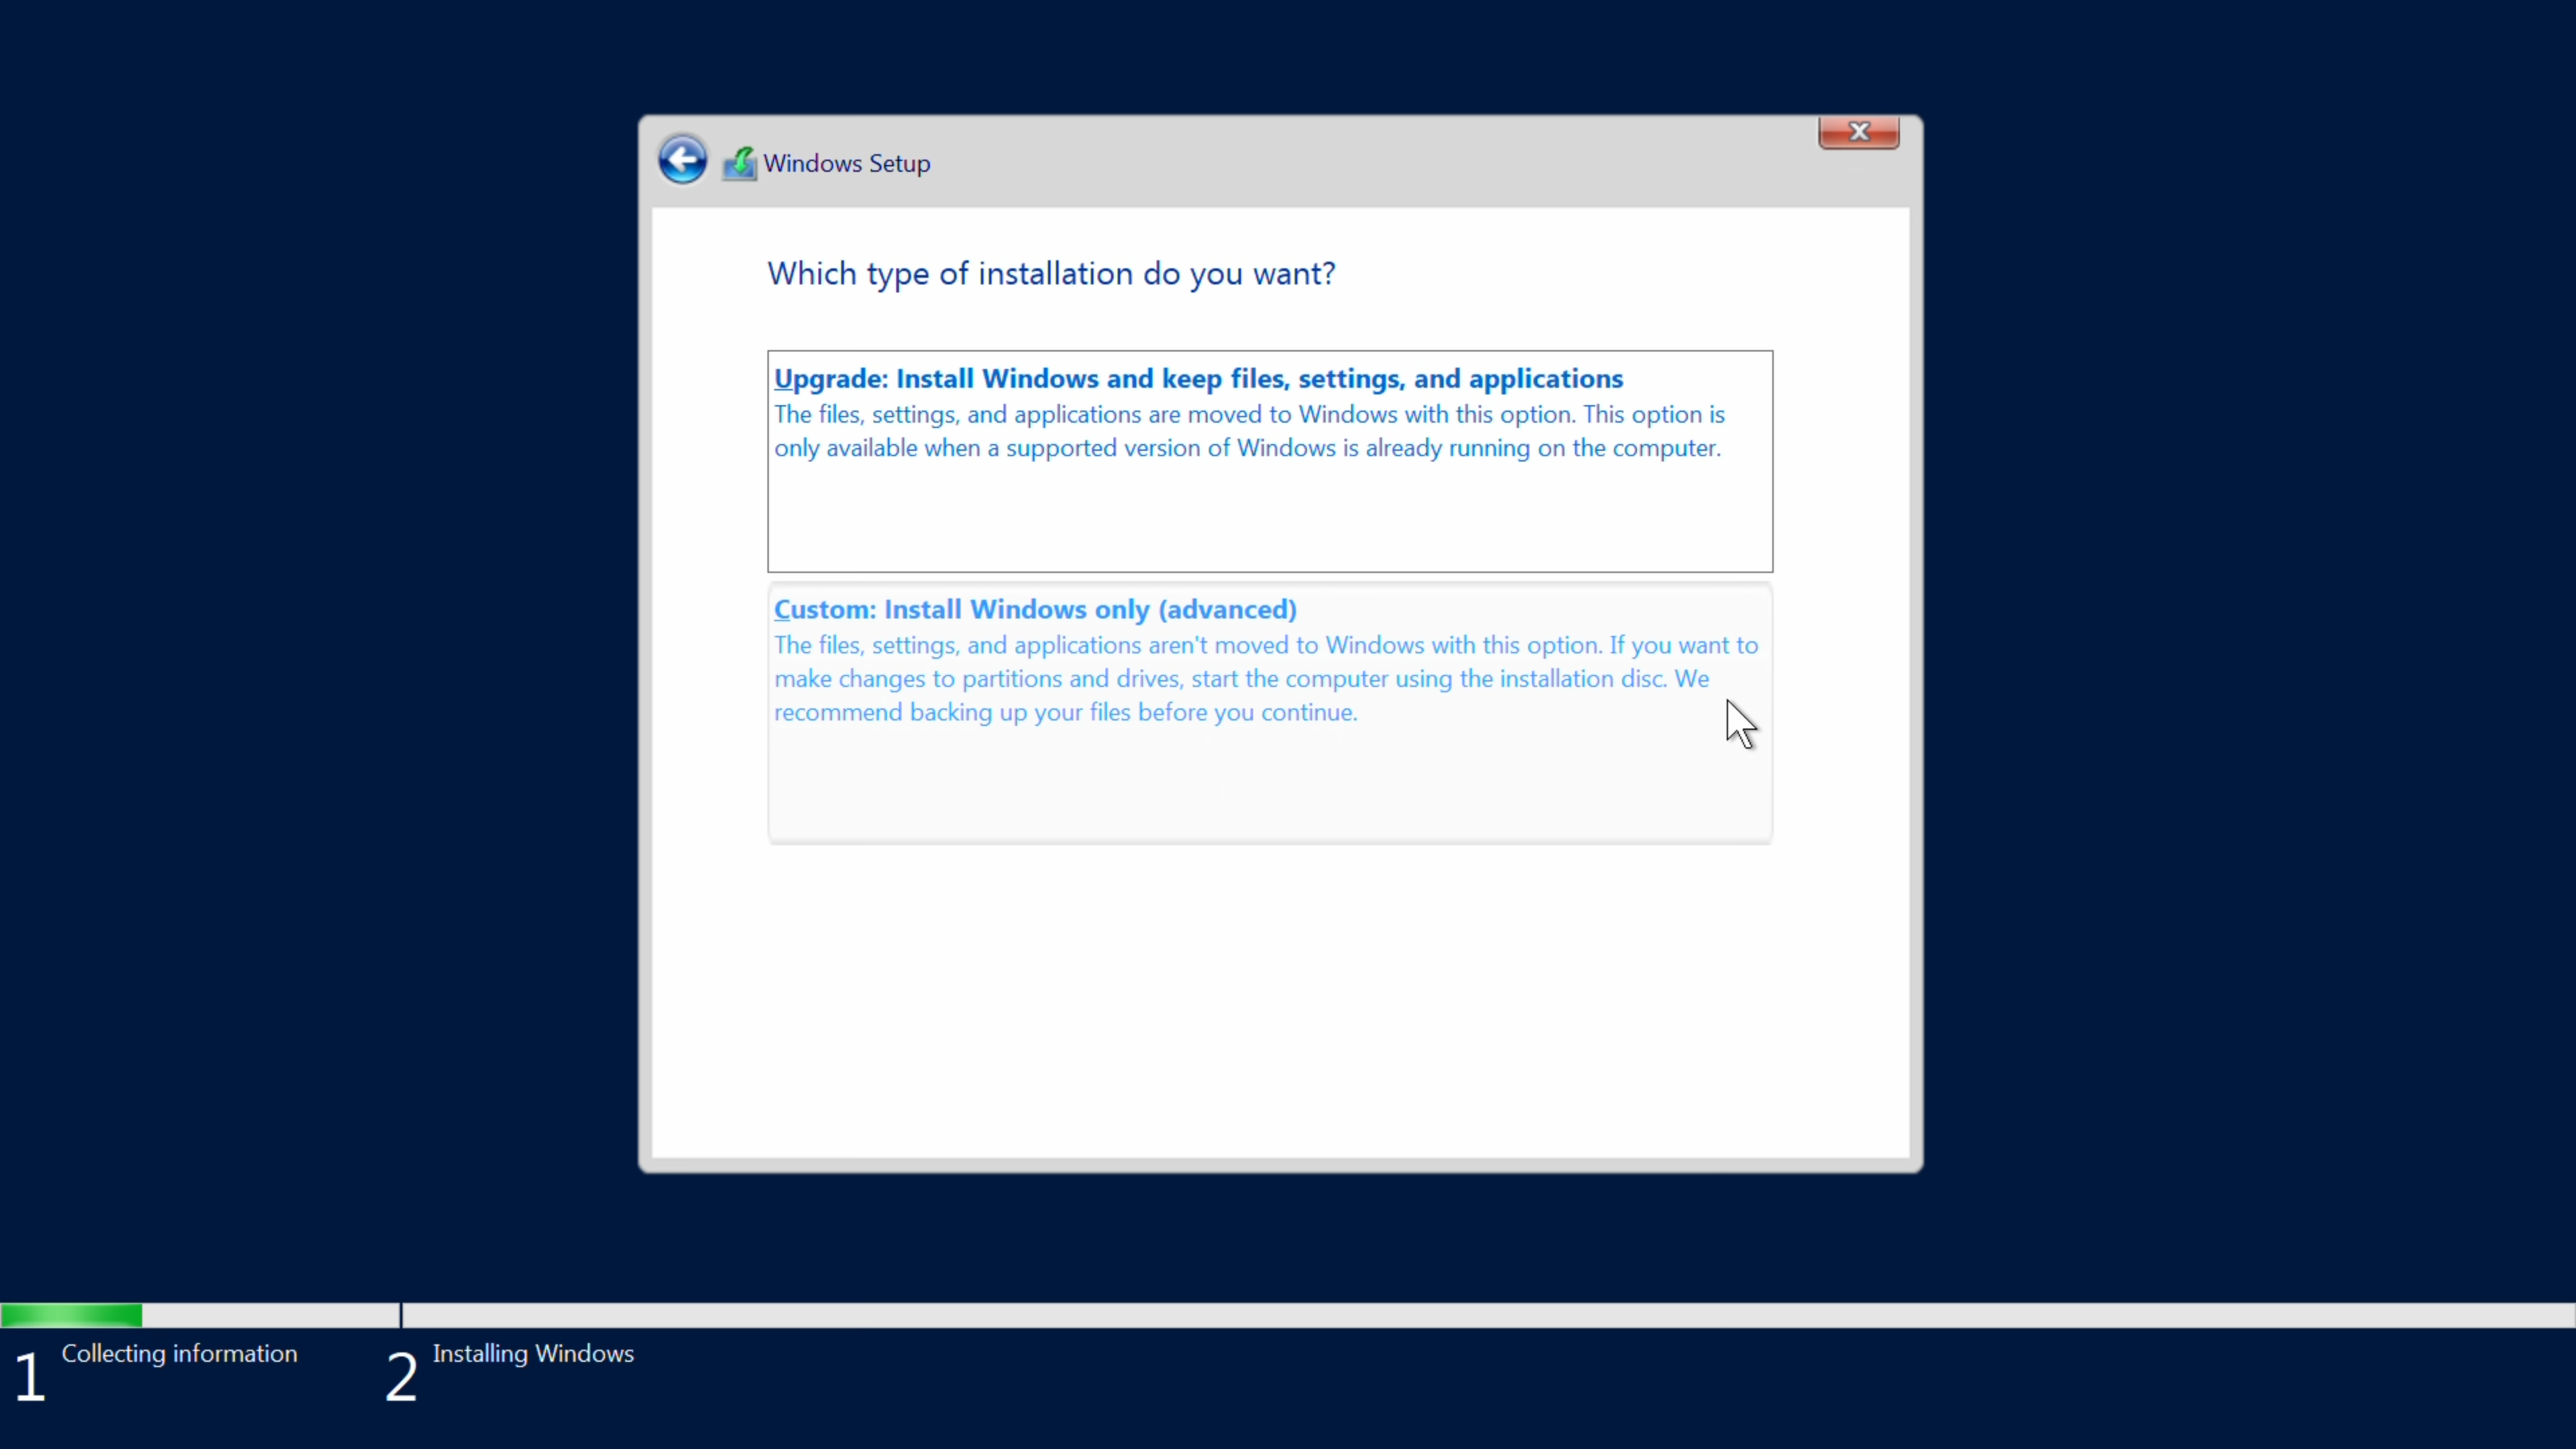Click the Installing Windows step label
Viewport: 2576px width, 1449px height.
click(533, 1354)
